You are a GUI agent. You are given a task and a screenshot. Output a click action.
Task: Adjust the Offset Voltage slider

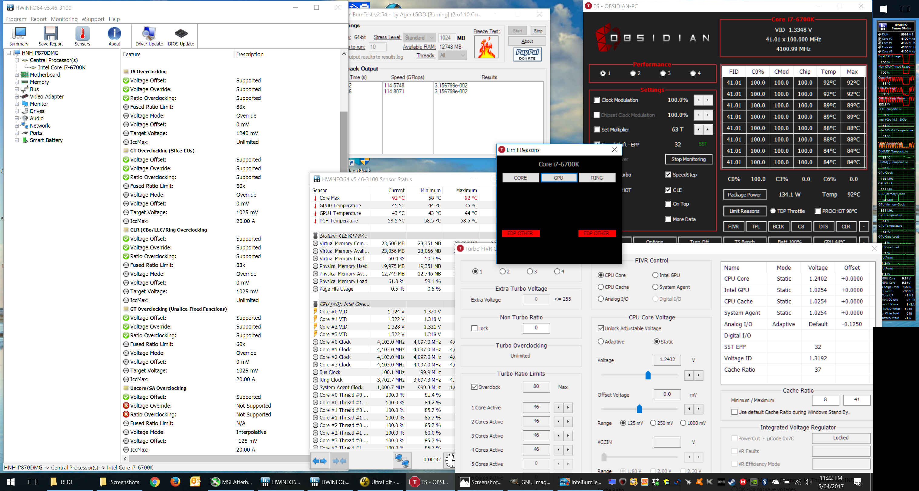(x=639, y=409)
